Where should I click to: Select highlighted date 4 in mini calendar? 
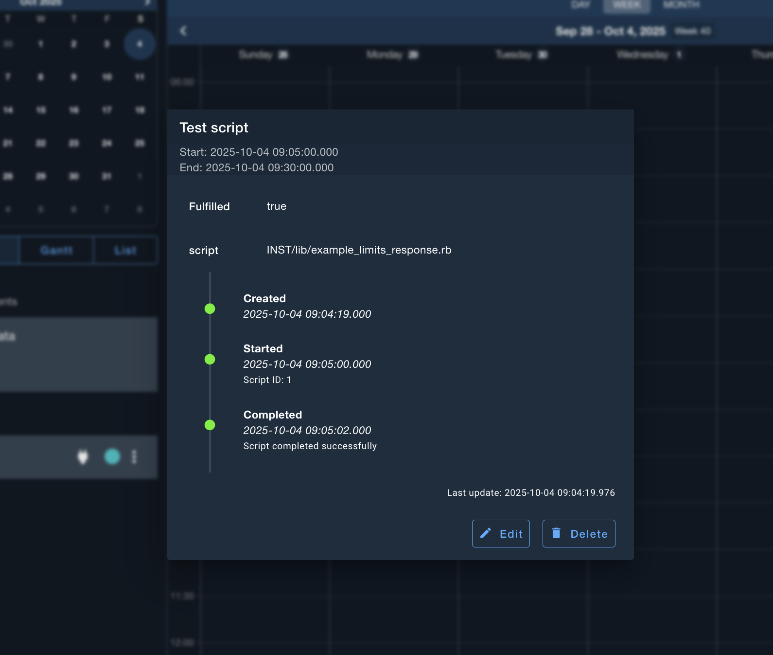[140, 44]
